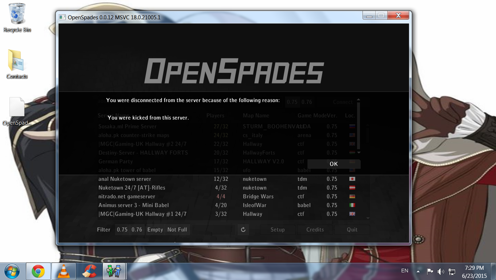The image size is (496, 280).
Task: Click the German flag beside nitrado.net gameserver
Action: pos(352,196)
